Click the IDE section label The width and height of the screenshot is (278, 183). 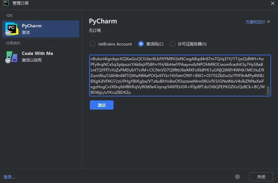point(9,15)
